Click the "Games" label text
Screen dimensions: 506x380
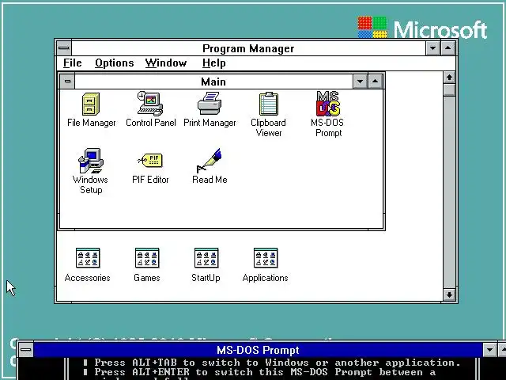[147, 278]
